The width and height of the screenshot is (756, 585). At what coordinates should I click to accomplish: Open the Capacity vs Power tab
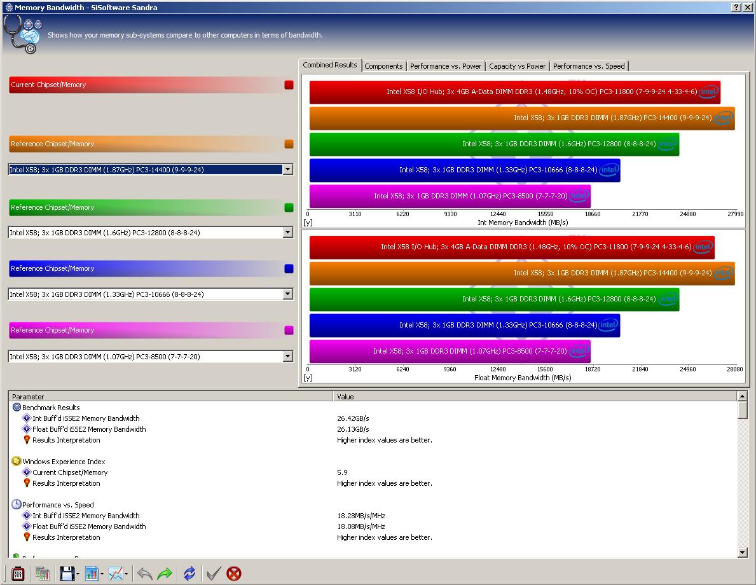[518, 66]
